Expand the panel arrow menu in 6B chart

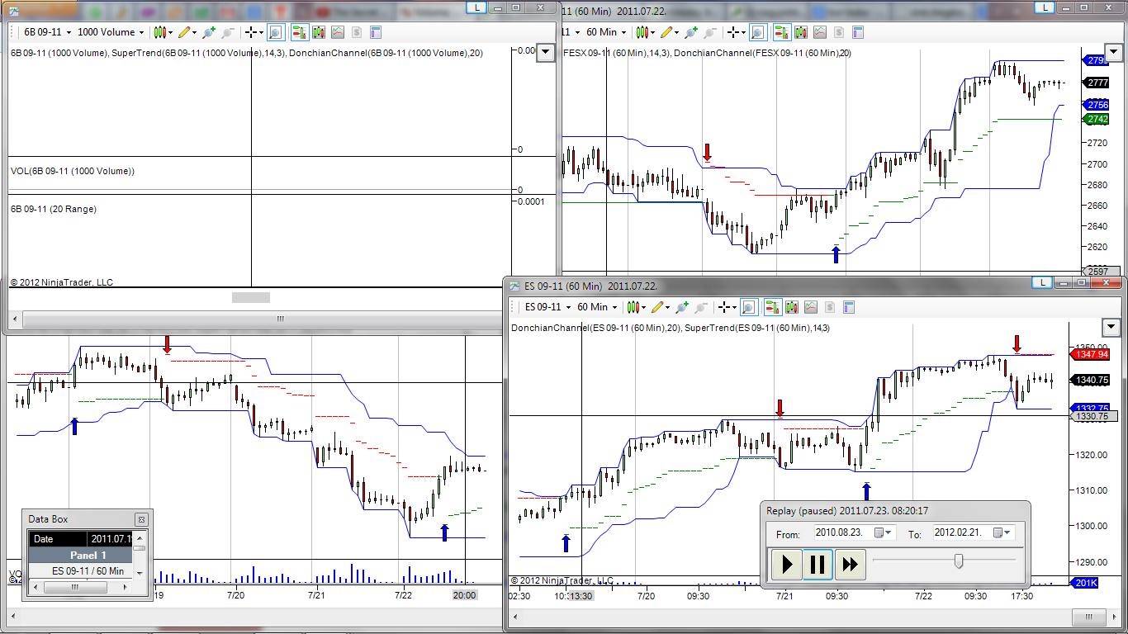pos(545,53)
